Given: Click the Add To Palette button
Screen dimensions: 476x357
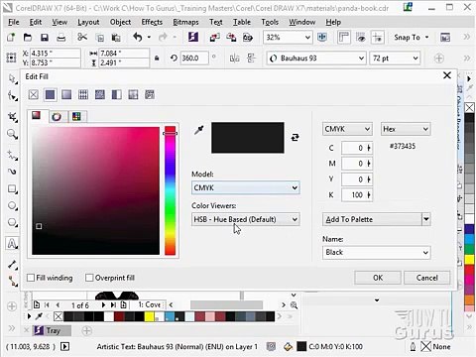Looking at the screenshot, I should [x=372, y=219].
